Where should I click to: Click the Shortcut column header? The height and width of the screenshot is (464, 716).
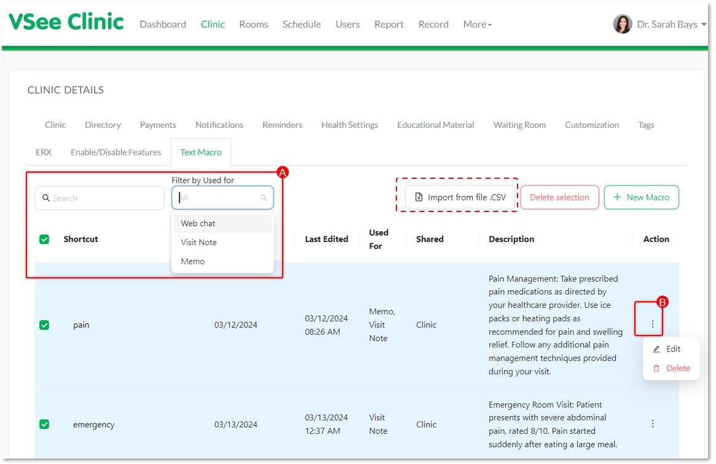(x=81, y=239)
